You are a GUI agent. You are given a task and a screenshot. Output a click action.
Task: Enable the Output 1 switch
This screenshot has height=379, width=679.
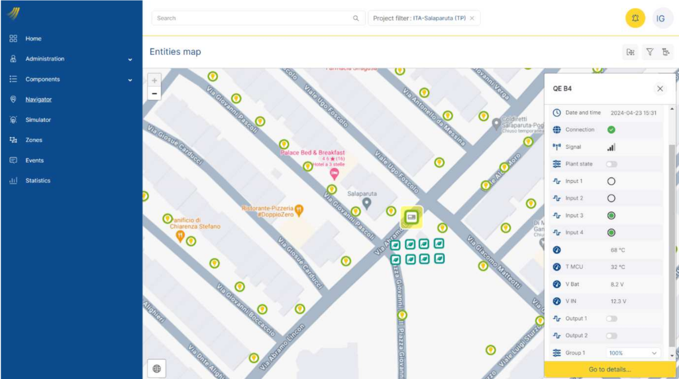[611, 319]
